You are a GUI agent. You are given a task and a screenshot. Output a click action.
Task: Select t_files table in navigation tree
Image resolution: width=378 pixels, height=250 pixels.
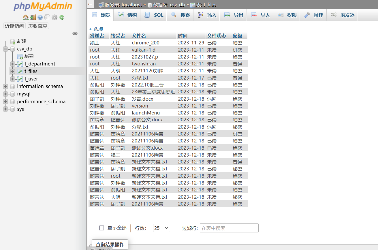(x=31, y=72)
